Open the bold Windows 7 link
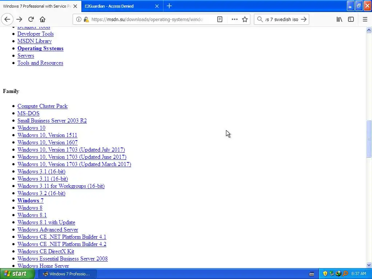Viewport: 372px width, 279px height. (31, 201)
